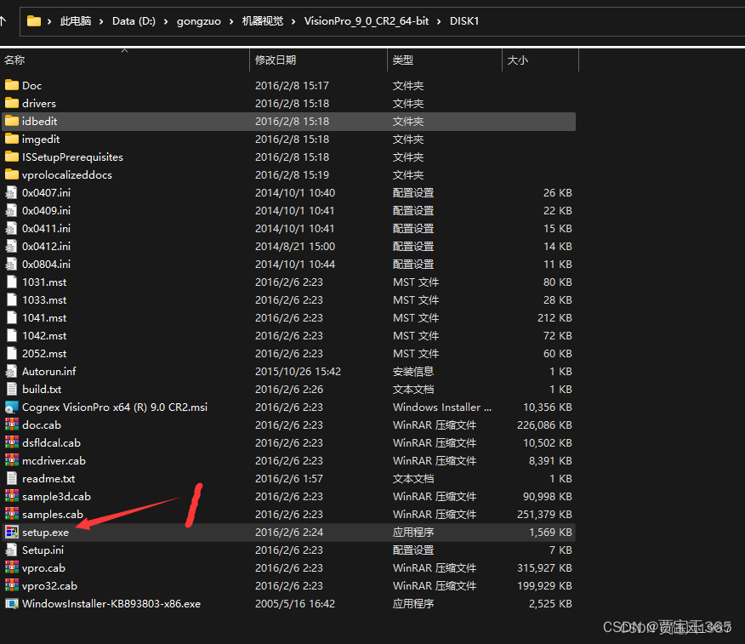Navigate to Data (D:) in the breadcrumb

tap(134, 21)
